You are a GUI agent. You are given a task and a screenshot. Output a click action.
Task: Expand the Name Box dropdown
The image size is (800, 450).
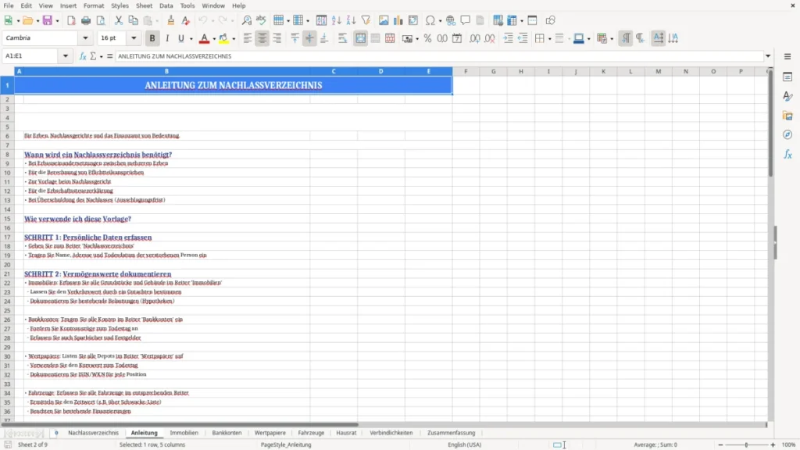[66, 56]
